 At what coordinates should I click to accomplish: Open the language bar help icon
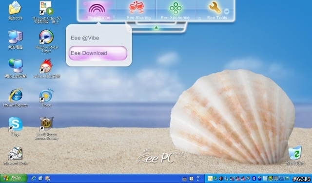point(191,179)
